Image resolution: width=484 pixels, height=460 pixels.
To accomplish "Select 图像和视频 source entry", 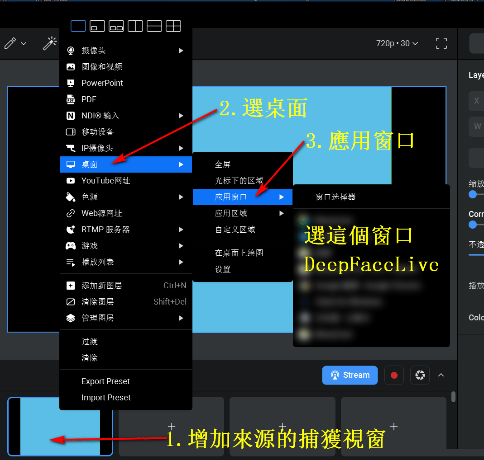I will [x=125, y=67].
